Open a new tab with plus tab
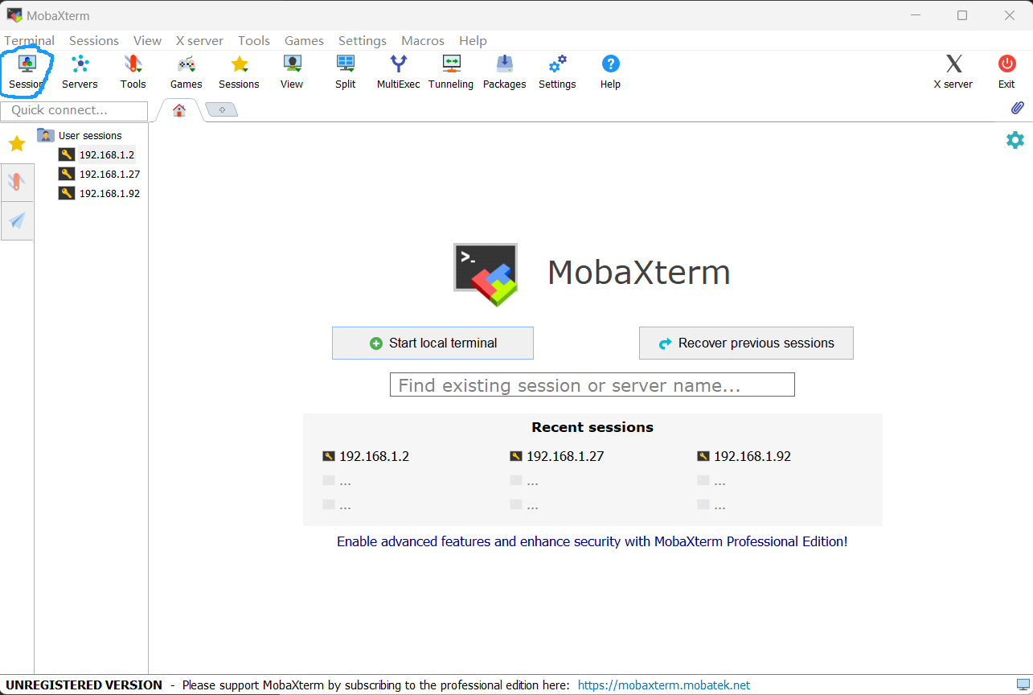This screenshot has height=695, width=1033. click(222, 109)
